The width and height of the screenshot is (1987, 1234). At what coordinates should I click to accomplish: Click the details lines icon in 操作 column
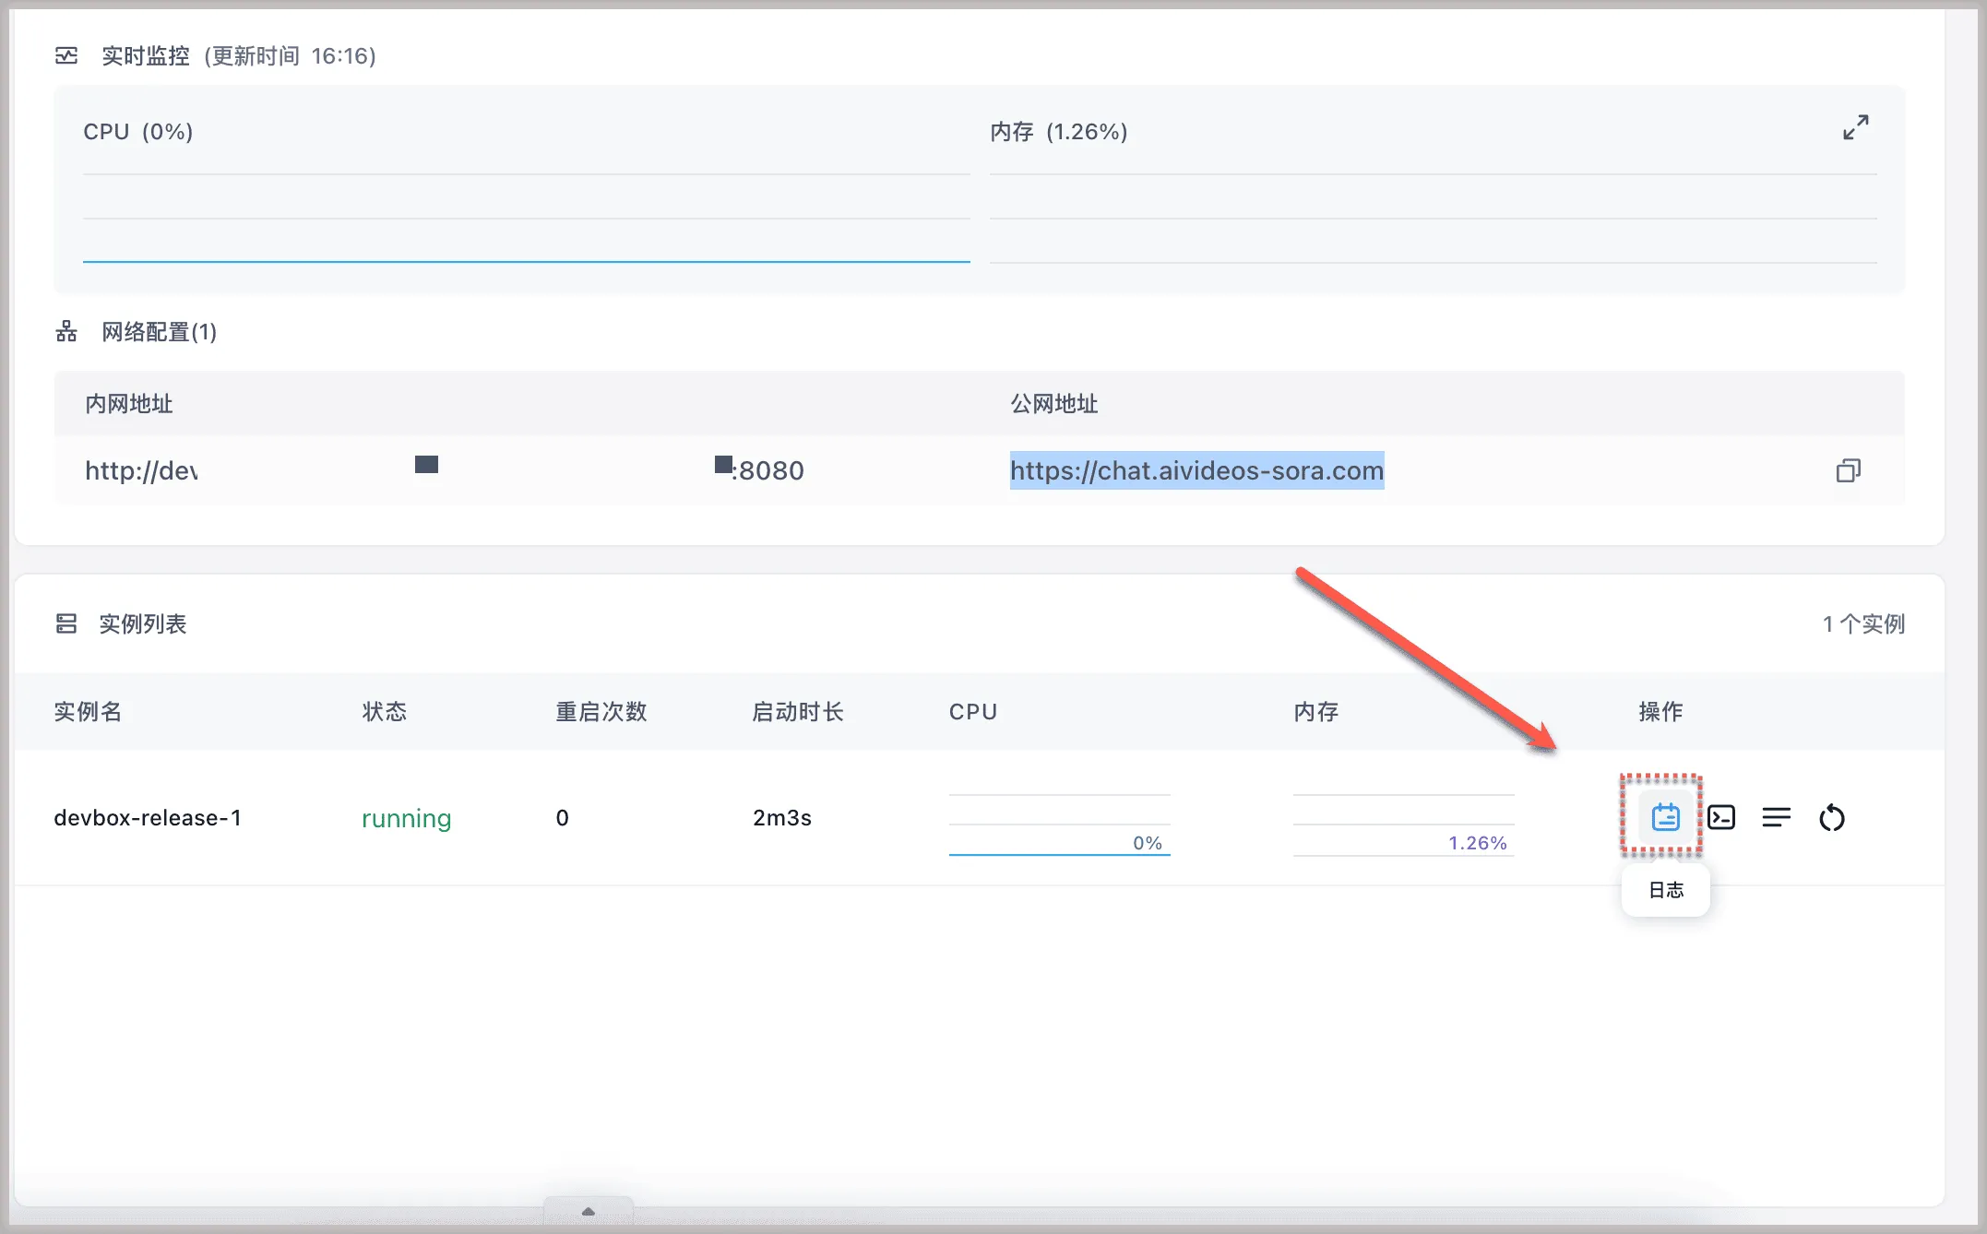1776,817
